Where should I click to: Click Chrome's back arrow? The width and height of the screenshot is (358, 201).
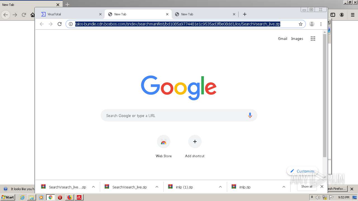coord(42,24)
